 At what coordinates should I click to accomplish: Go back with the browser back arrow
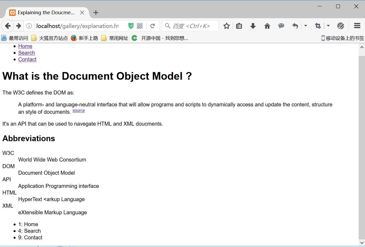(8, 26)
